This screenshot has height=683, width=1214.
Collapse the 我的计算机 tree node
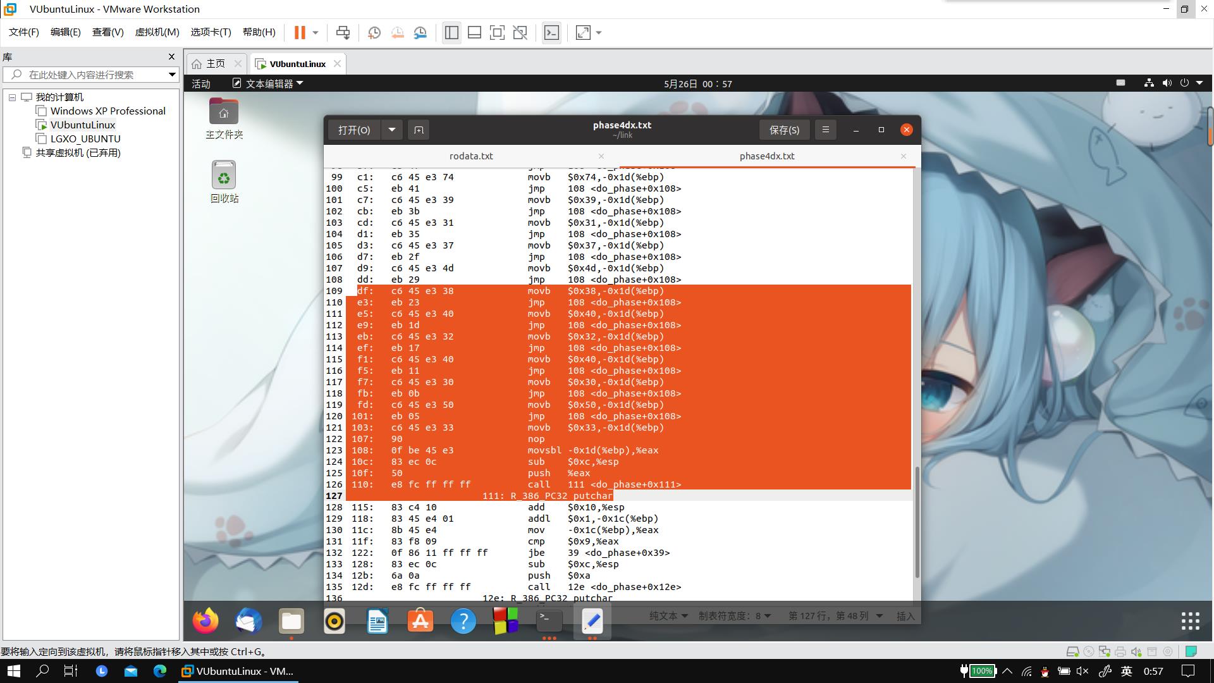[x=12, y=97]
